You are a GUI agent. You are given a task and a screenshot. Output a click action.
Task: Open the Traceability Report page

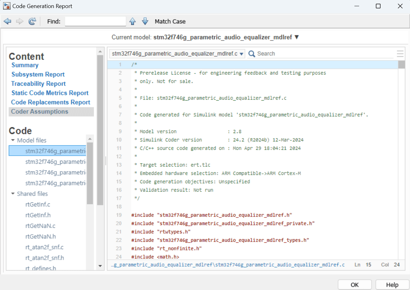(x=38, y=84)
